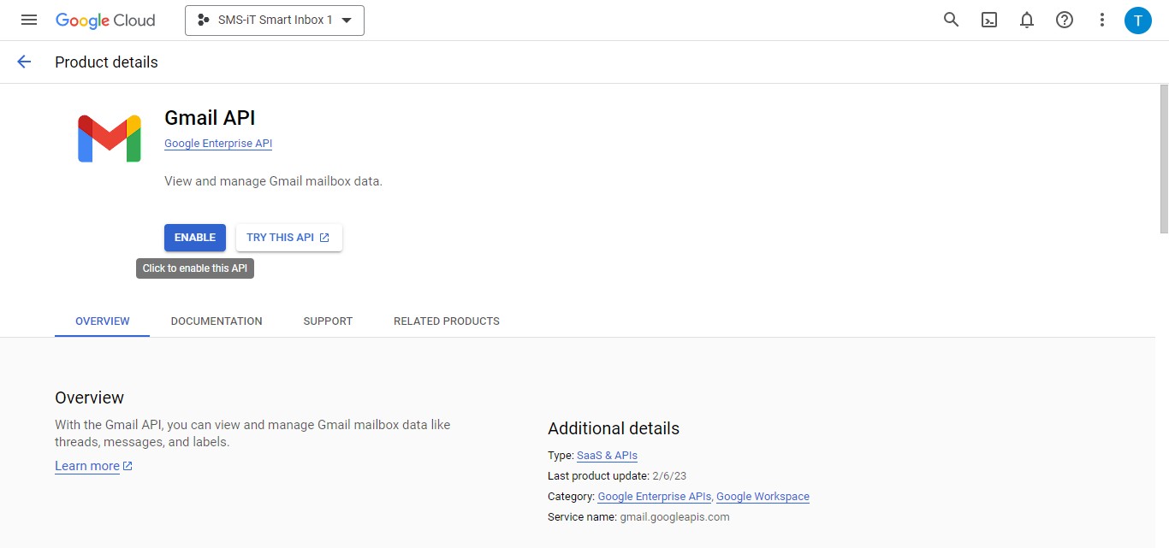The width and height of the screenshot is (1169, 548).
Task: Open the help question mark icon
Action: (x=1065, y=20)
